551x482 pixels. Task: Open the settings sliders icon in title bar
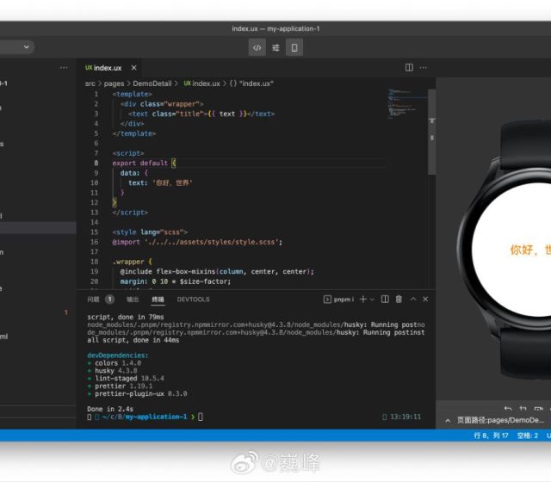point(275,47)
